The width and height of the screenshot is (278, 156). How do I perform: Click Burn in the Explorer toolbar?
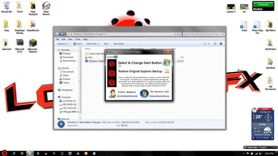click(106, 44)
